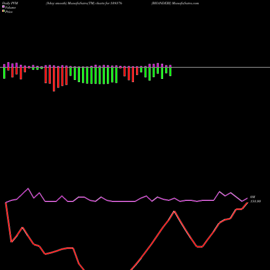Click the 'Volume' legend label
The width and height of the screenshot is (270, 270).
(x=10, y=8)
